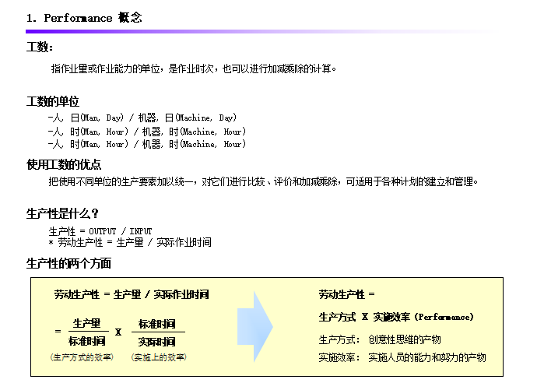Click the numerator "标准时间" in the right fraction

coord(157,323)
